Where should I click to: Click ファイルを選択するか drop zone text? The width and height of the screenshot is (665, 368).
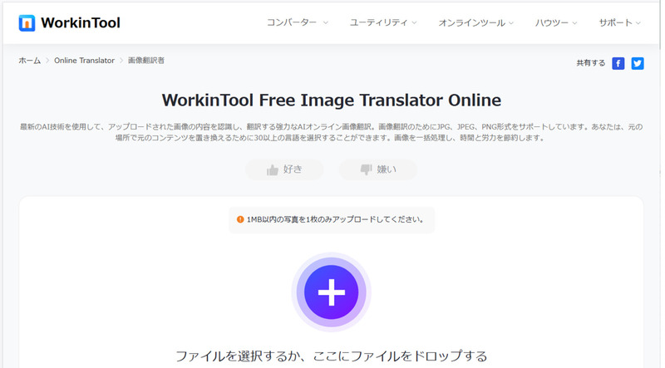(331, 356)
